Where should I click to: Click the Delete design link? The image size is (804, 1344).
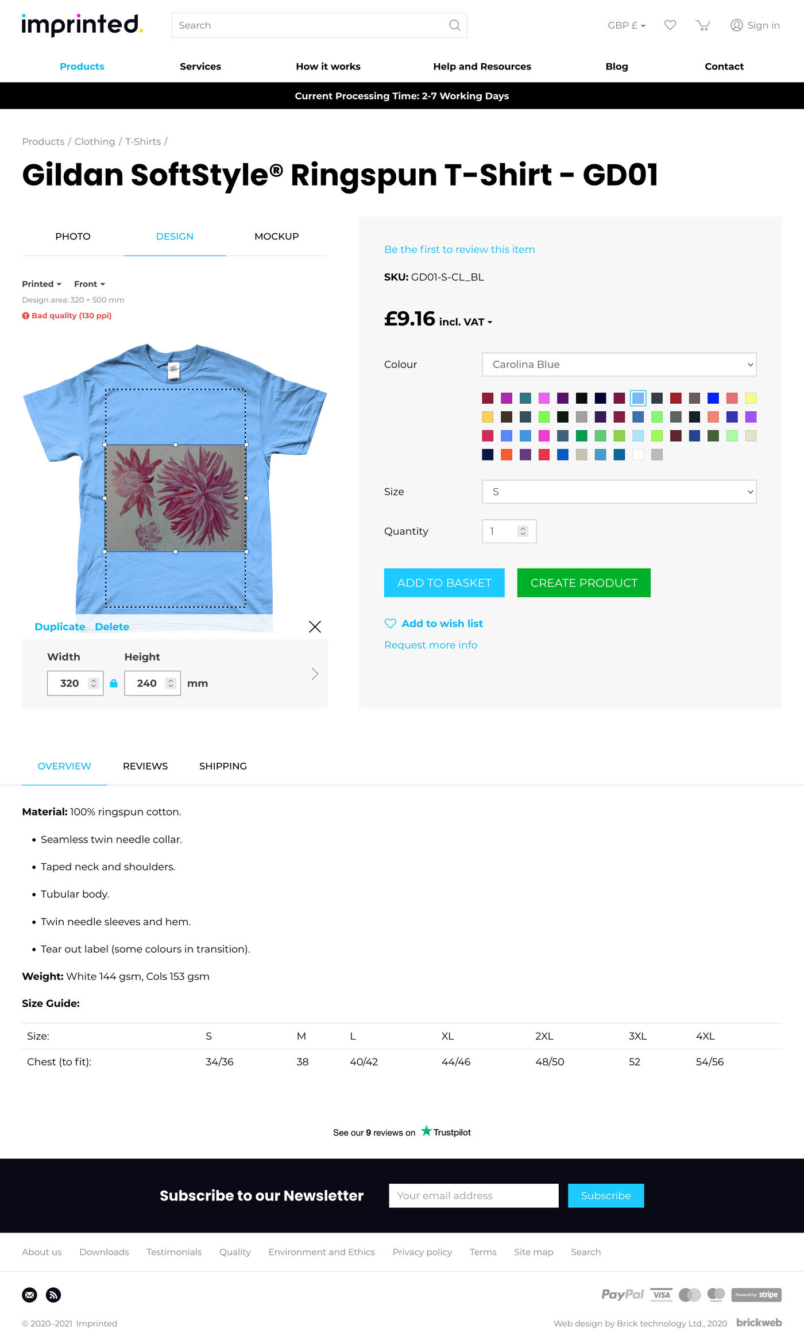(112, 627)
